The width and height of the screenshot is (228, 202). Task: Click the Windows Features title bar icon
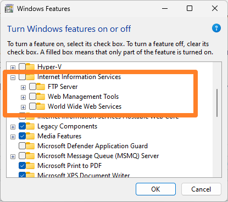[x=9, y=9]
